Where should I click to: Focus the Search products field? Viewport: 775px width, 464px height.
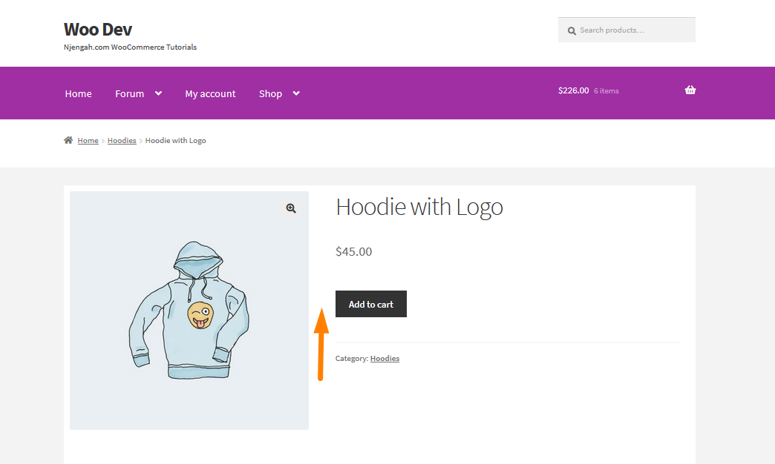coord(627,30)
